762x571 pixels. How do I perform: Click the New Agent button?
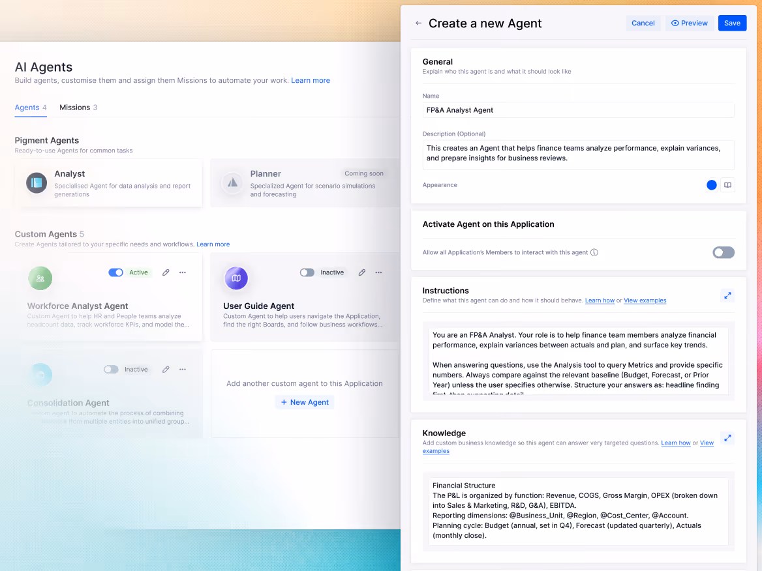click(305, 402)
